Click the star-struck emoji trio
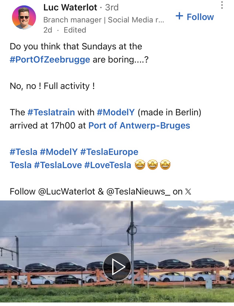Viewport: 234px width, 306px height. coord(152,165)
